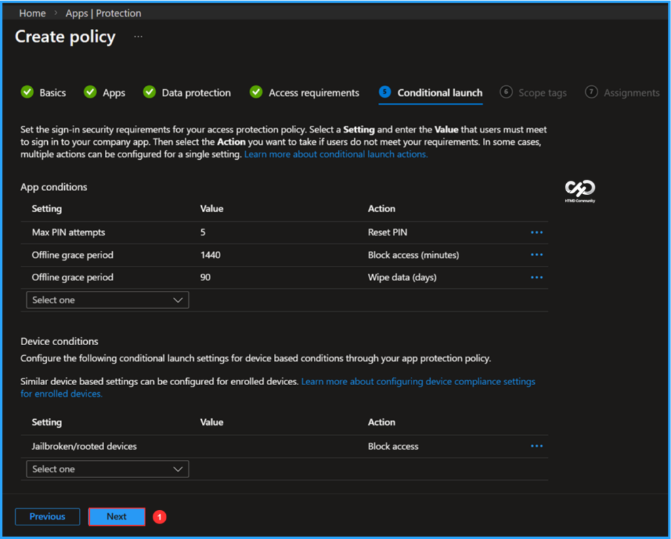Open ellipsis menu for Wipe data (days) setting

point(537,276)
